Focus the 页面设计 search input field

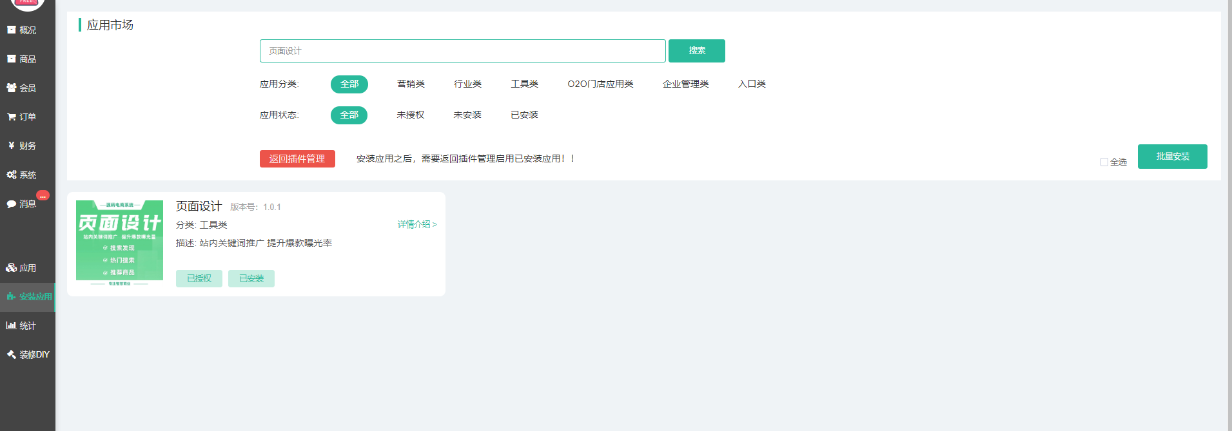point(462,51)
